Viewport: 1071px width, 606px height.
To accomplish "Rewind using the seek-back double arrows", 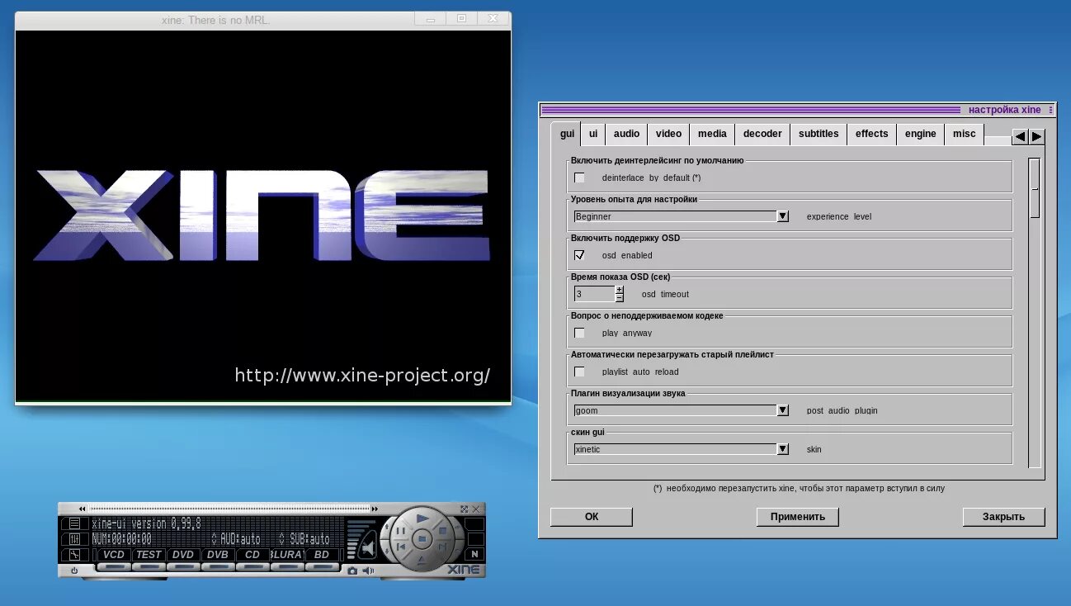I will pos(82,509).
